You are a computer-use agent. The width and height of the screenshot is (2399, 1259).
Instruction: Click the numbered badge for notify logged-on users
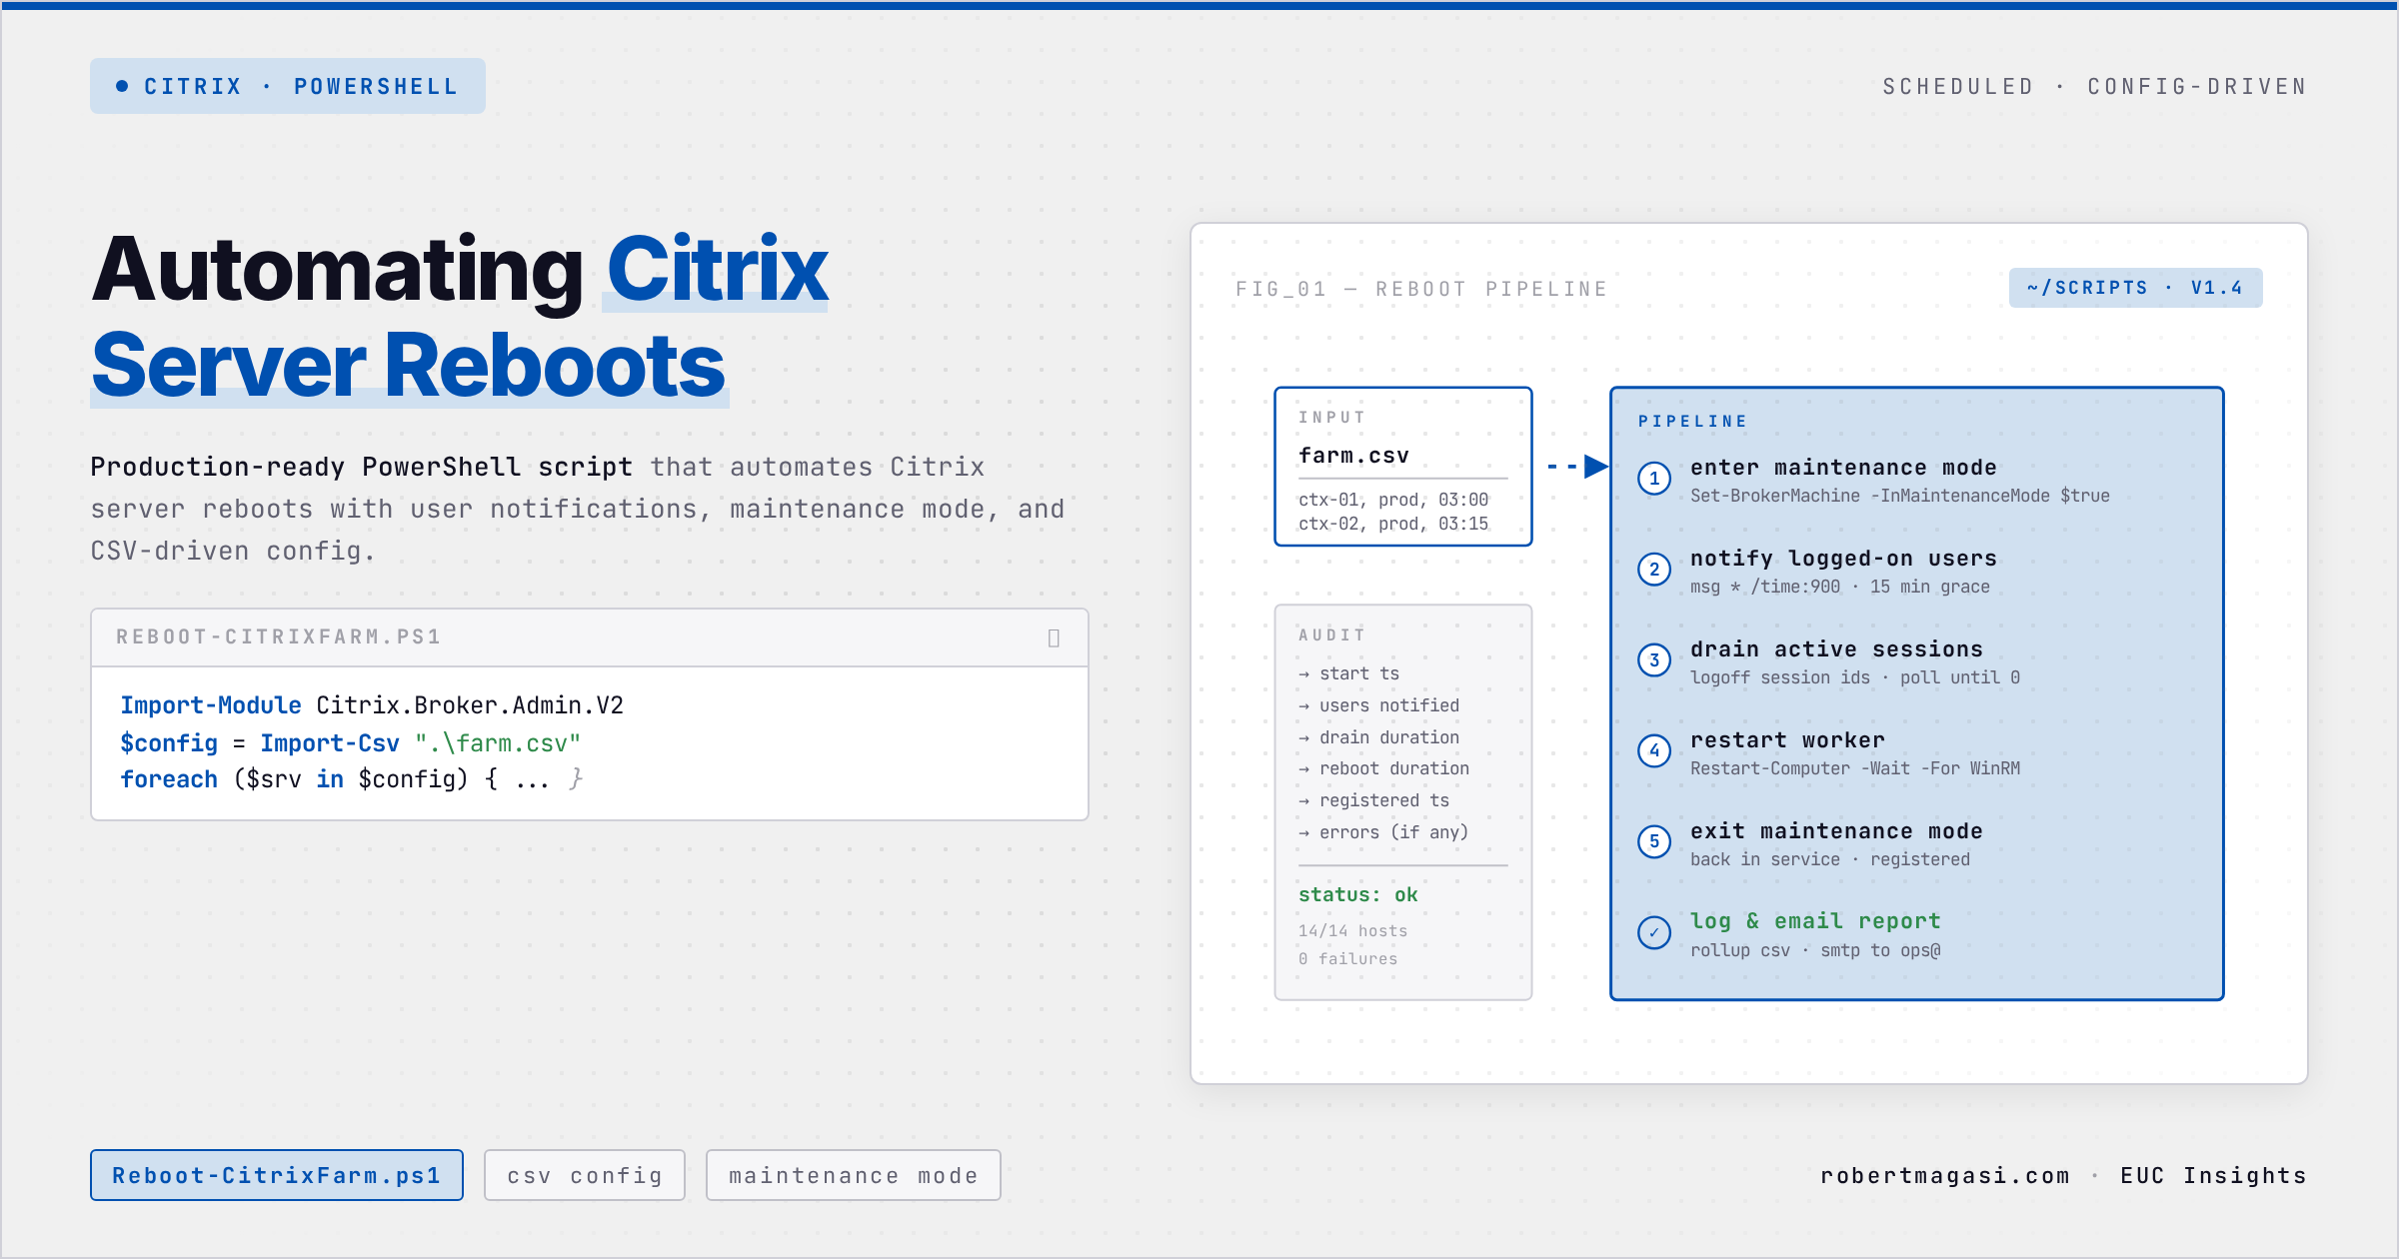click(1654, 570)
